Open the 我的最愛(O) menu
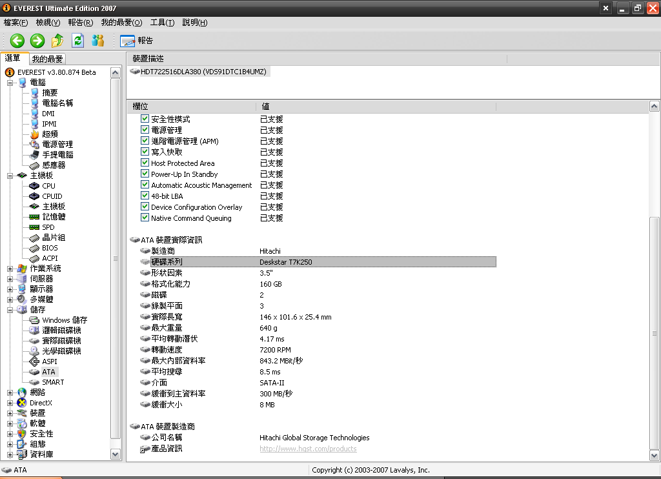Screen dimensions: 661x479 pos(121,23)
